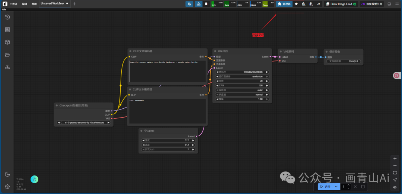Click the icon left of share arrow
This screenshot has height=194, width=402.
(311, 4)
